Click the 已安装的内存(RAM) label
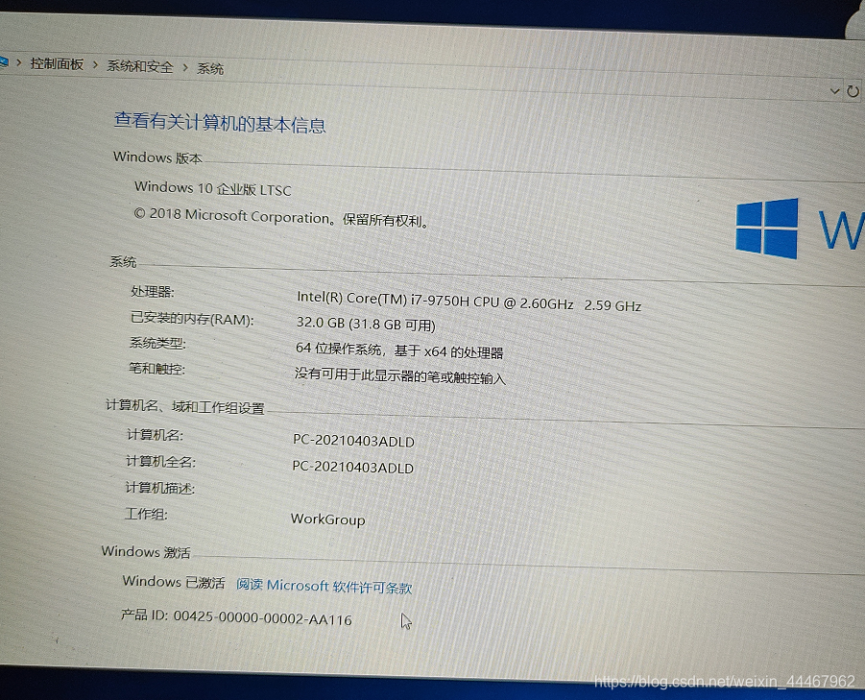Image resolution: width=865 pixels, height=700 pixels. pyautogui.click(x=191, y=318)
